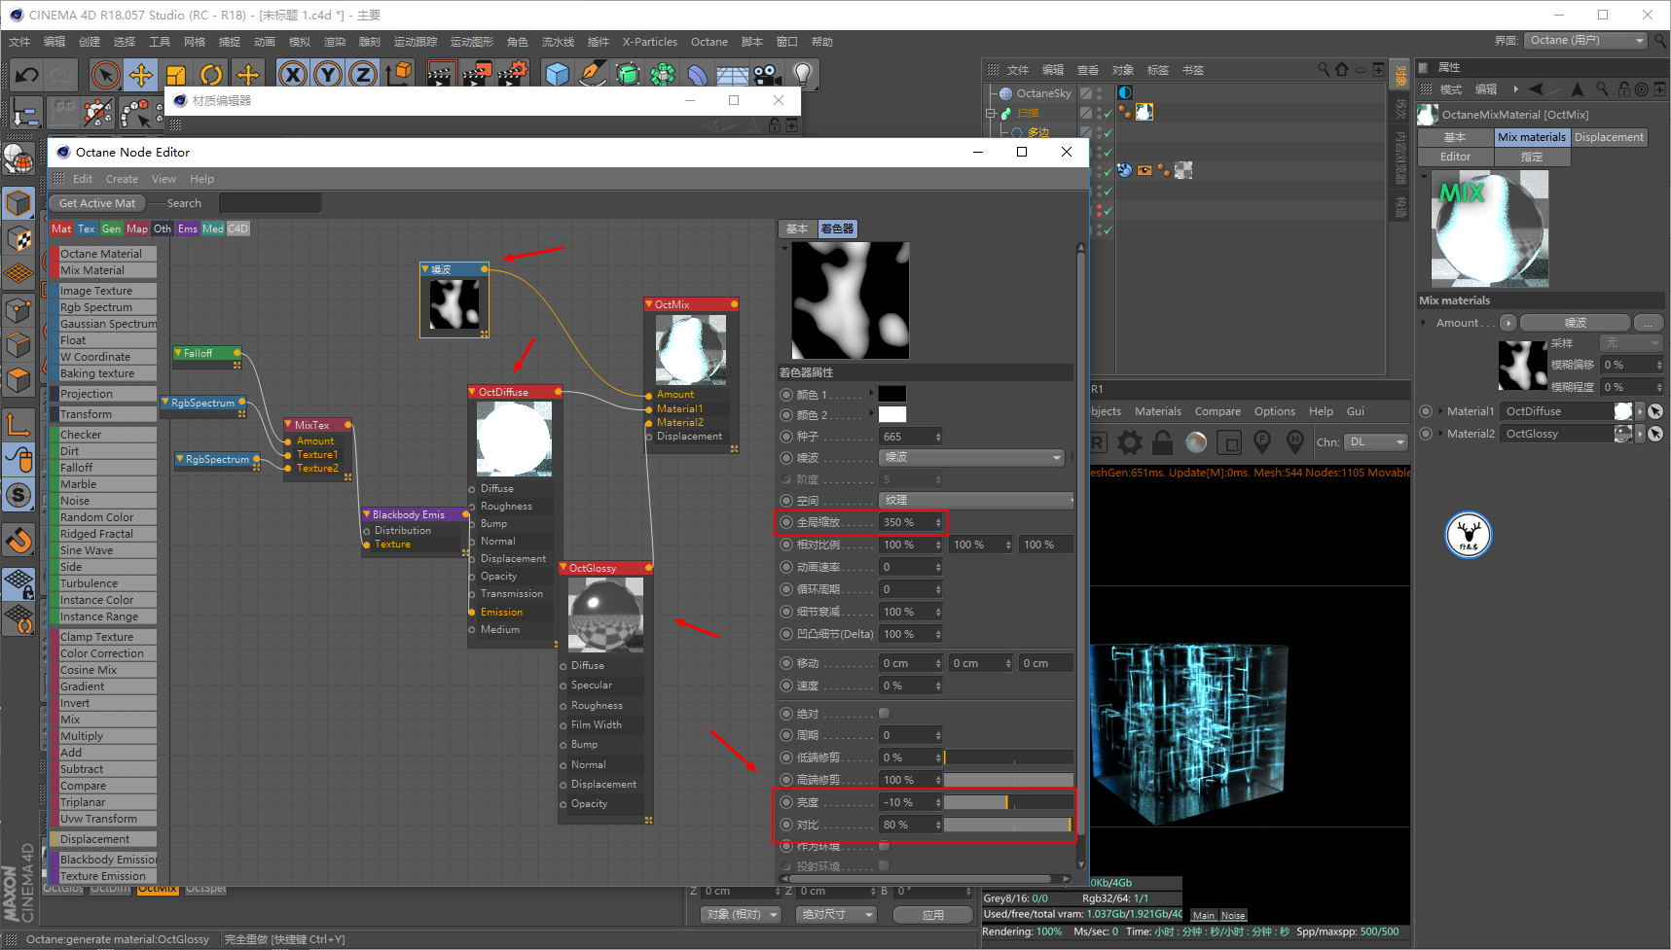
Task: Switch to the 基本 tab in node properties
Action: pos(797,229)
